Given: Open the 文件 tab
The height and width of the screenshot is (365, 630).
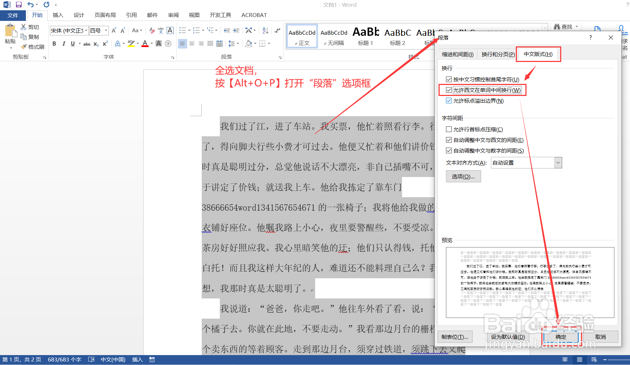Looking at the screenshot, I should [13, 15].
